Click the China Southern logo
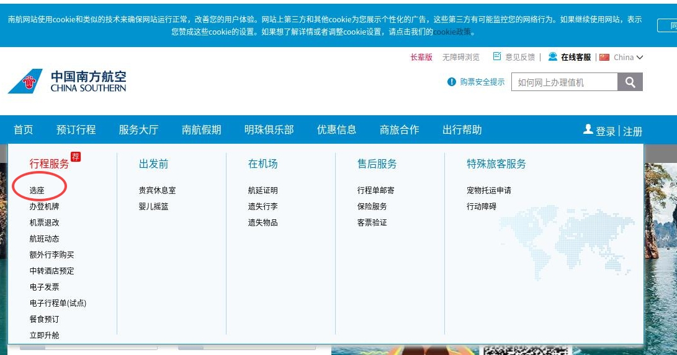 [67, 81]
